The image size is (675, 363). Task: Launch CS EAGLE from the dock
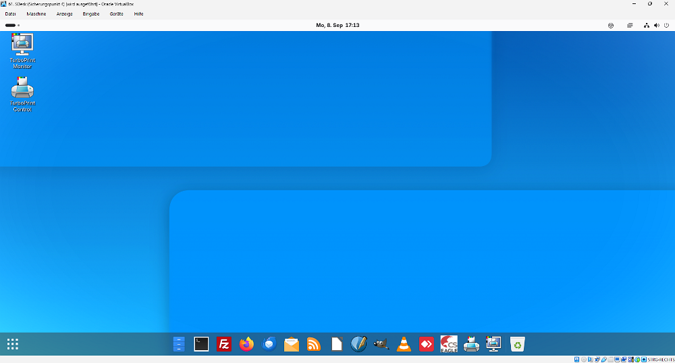[449, 344]
